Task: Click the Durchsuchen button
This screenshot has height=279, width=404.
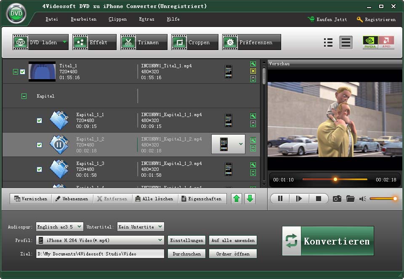Action: pos(187,254)
